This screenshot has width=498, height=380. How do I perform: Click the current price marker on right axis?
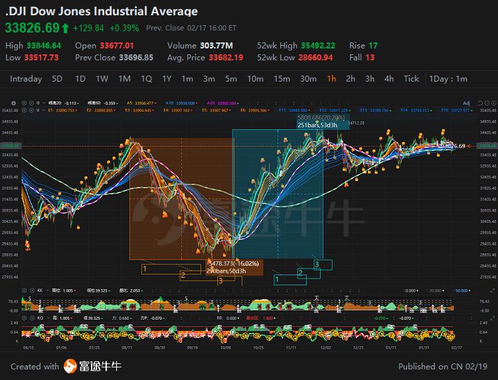click(487, 146)
